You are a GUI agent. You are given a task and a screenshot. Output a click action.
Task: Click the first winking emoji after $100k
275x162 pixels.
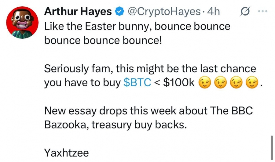click(x=204, y=82)
